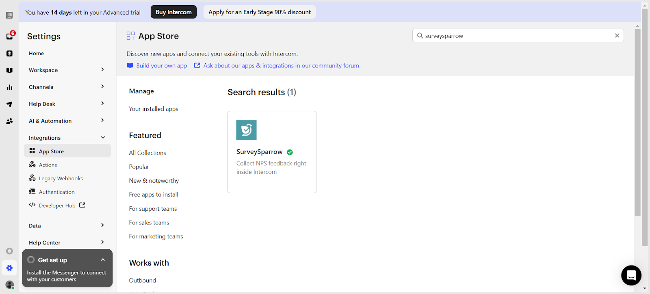Open the Build your own app link
The image size is (650, 294).
161,66
